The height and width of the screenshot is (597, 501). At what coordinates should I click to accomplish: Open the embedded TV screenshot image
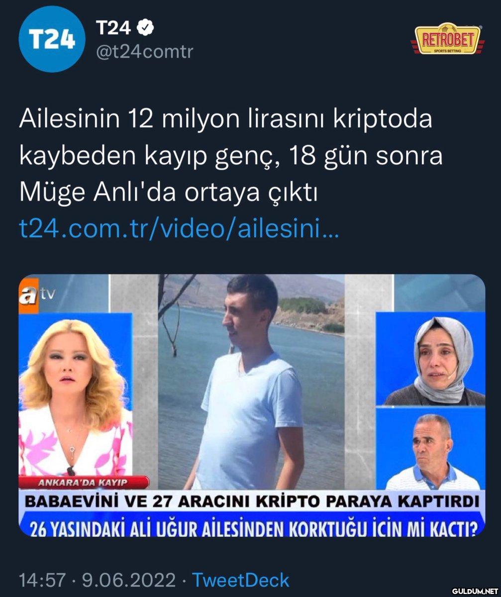[252, 405]
